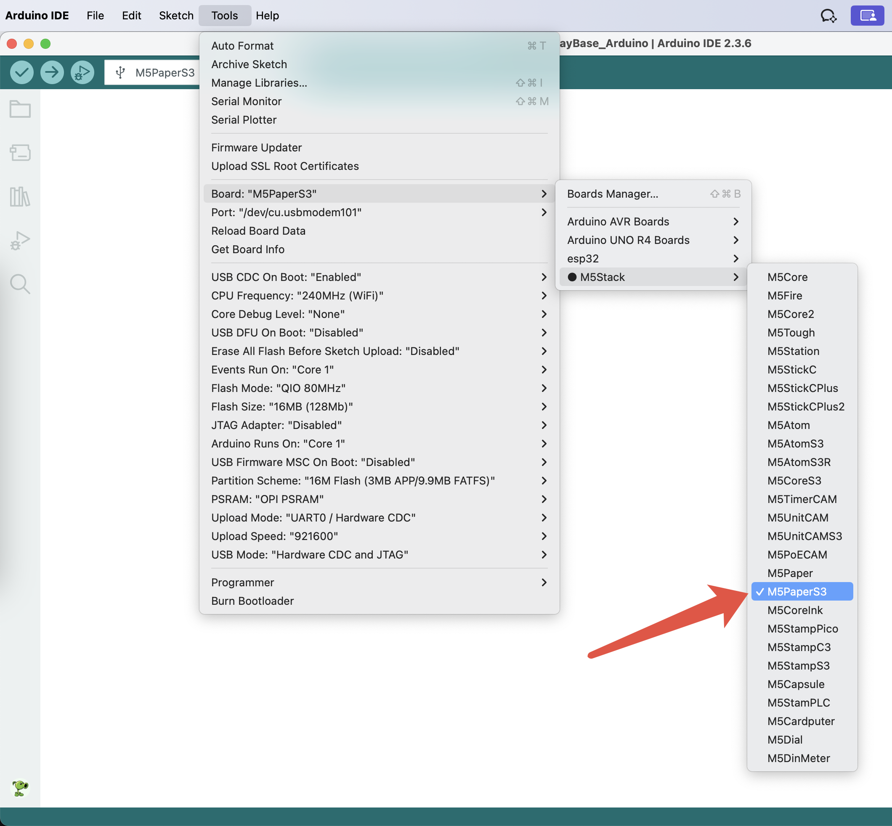The width and height of the screenshot is (892, 826).
Task: Start debugging with the debug play icon
Action: tap(82, 72)
